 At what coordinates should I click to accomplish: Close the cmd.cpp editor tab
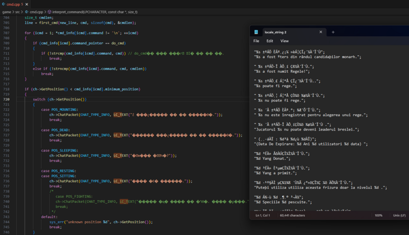pyautogui.click(x=27, y=4)
